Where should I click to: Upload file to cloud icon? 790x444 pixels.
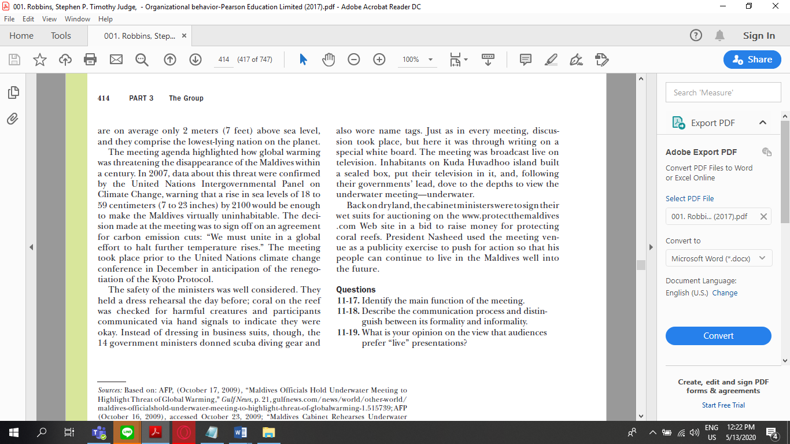pyautogui.click(x=65, y=60)
